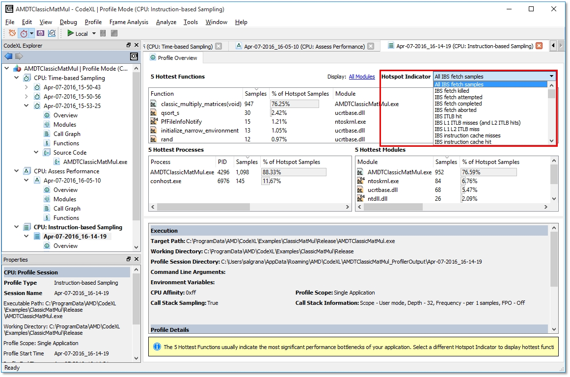Navigate back with blue left arrow
The height and width of the screenshot is (377, 570).
coord(8,56)
